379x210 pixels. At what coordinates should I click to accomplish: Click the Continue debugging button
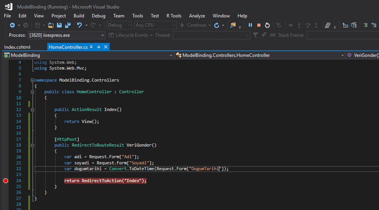193,25
